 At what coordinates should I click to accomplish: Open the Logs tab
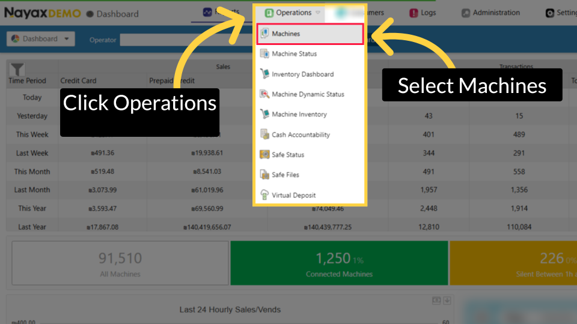[423, 13]
